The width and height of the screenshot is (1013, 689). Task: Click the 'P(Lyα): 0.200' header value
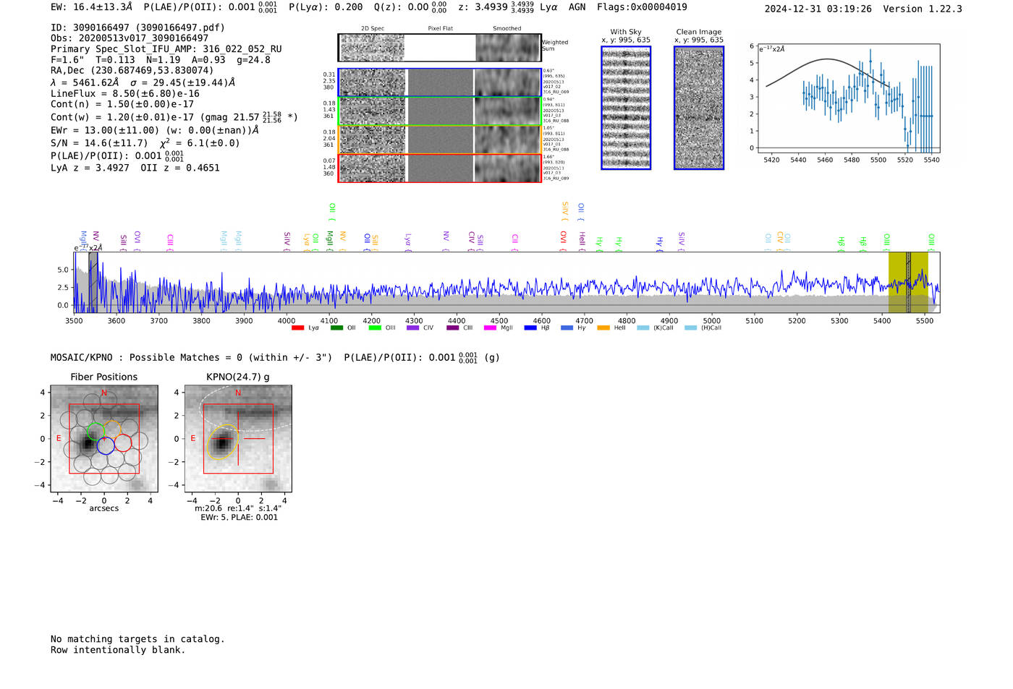tap(326, 7)
